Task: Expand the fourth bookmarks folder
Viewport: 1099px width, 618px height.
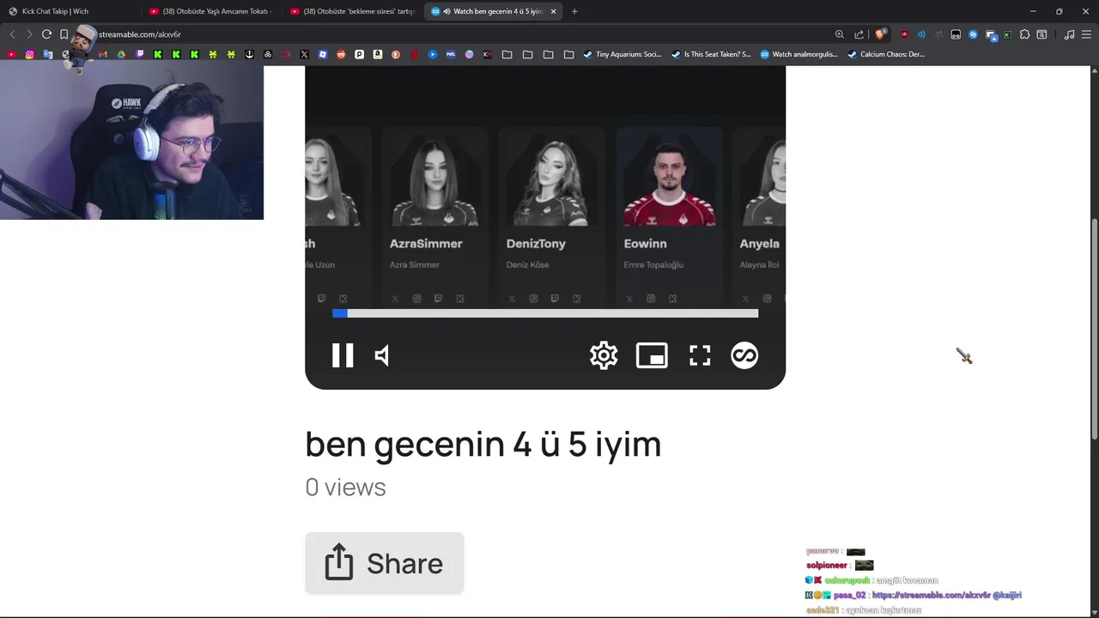Action: pyautogui.click(x=568, y=54)
